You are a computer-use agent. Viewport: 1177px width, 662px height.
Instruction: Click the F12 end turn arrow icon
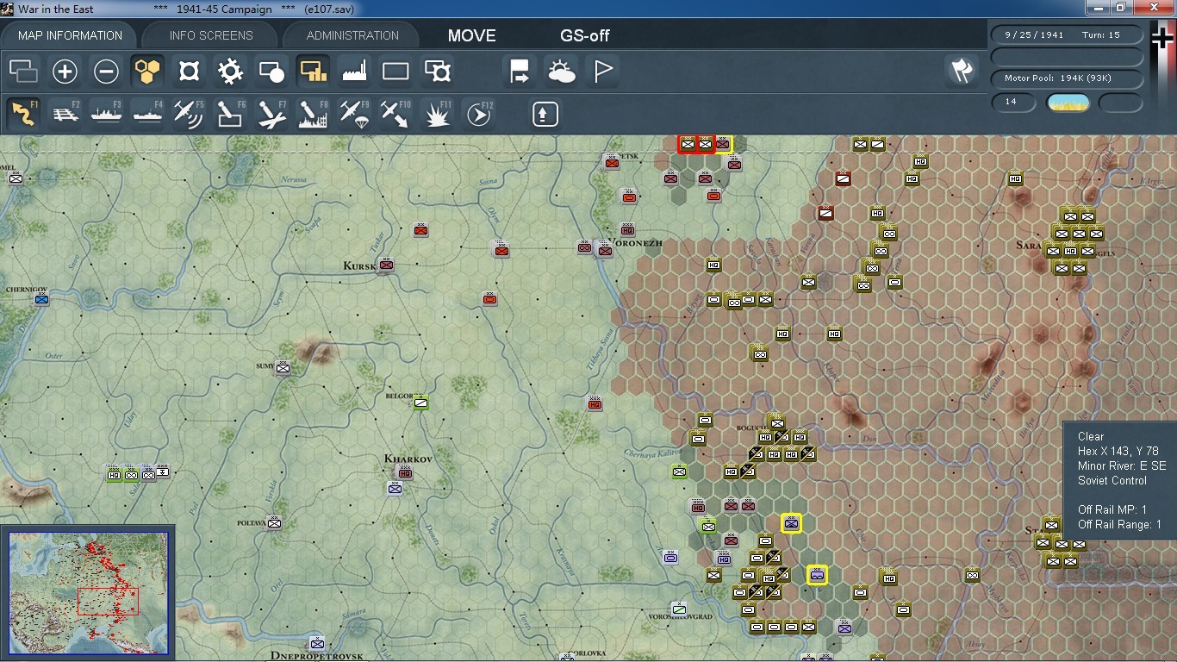point(478,114)
